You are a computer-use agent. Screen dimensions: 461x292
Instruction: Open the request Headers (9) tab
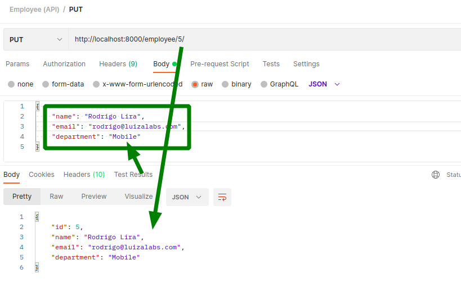click(118, 64)
